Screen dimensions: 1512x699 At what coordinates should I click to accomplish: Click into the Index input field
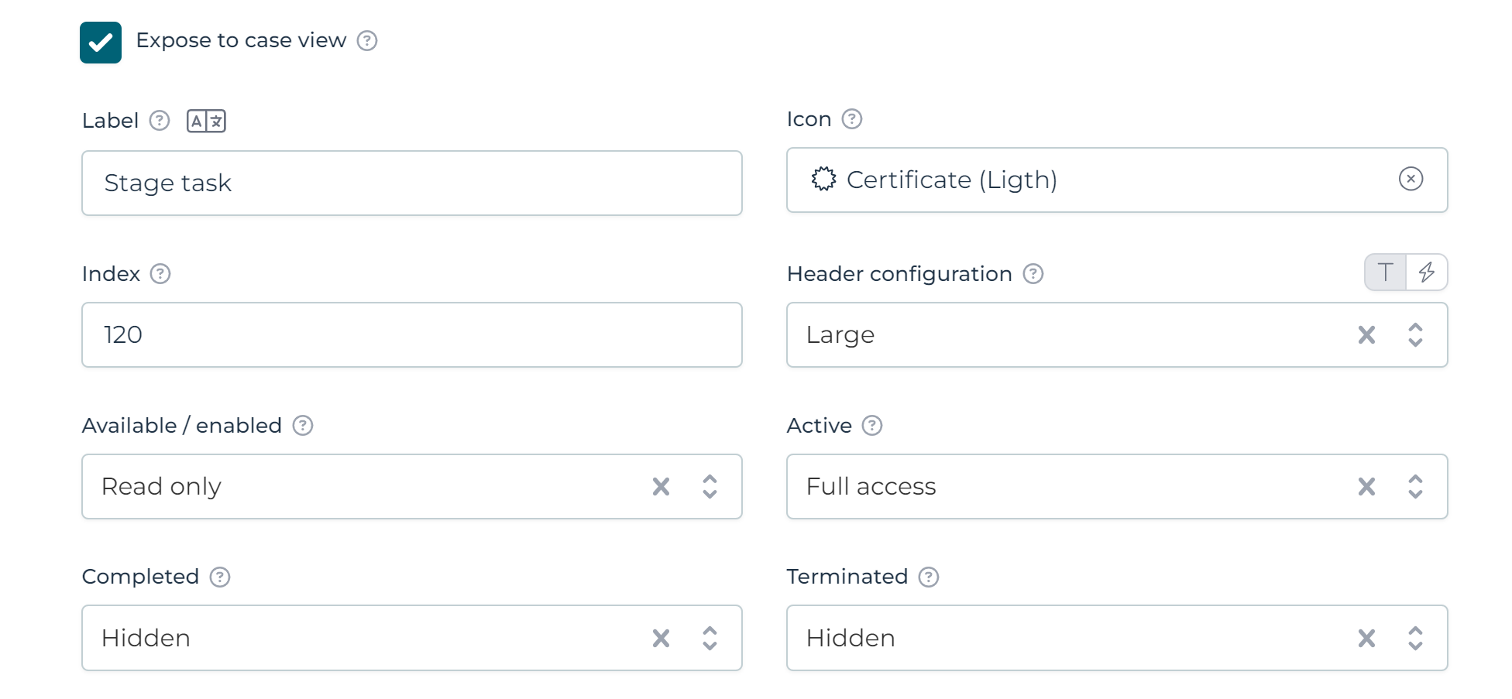pyautogui.click(x=411, y=335)
